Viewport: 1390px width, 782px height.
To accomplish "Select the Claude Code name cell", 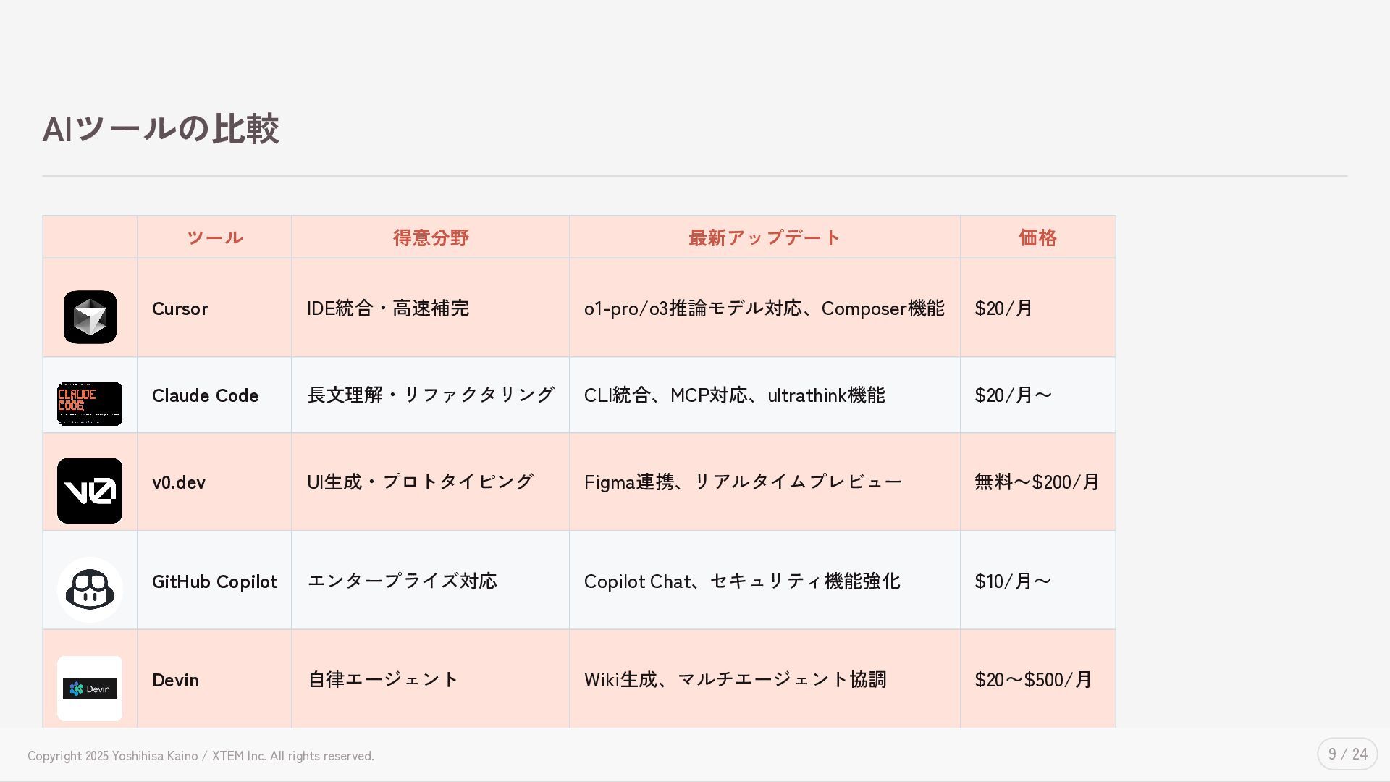I will [x=205, y=396].
